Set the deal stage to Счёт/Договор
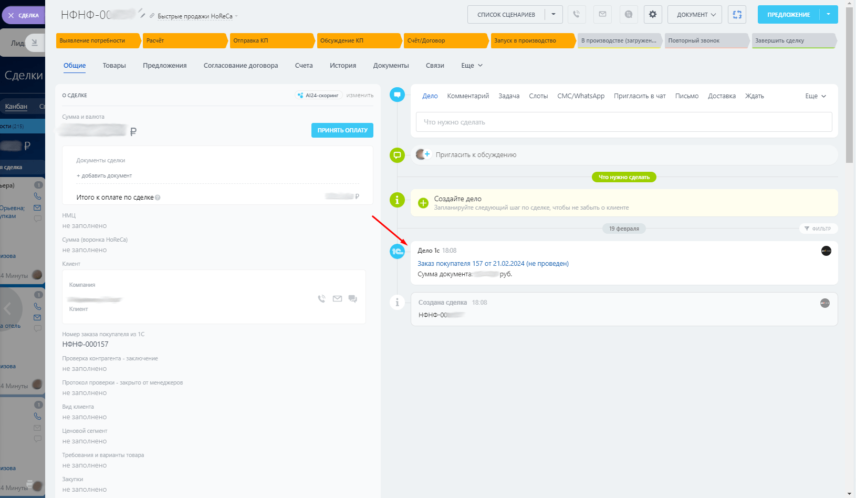The width and height of the screenshot is (856, 498). 446,40
